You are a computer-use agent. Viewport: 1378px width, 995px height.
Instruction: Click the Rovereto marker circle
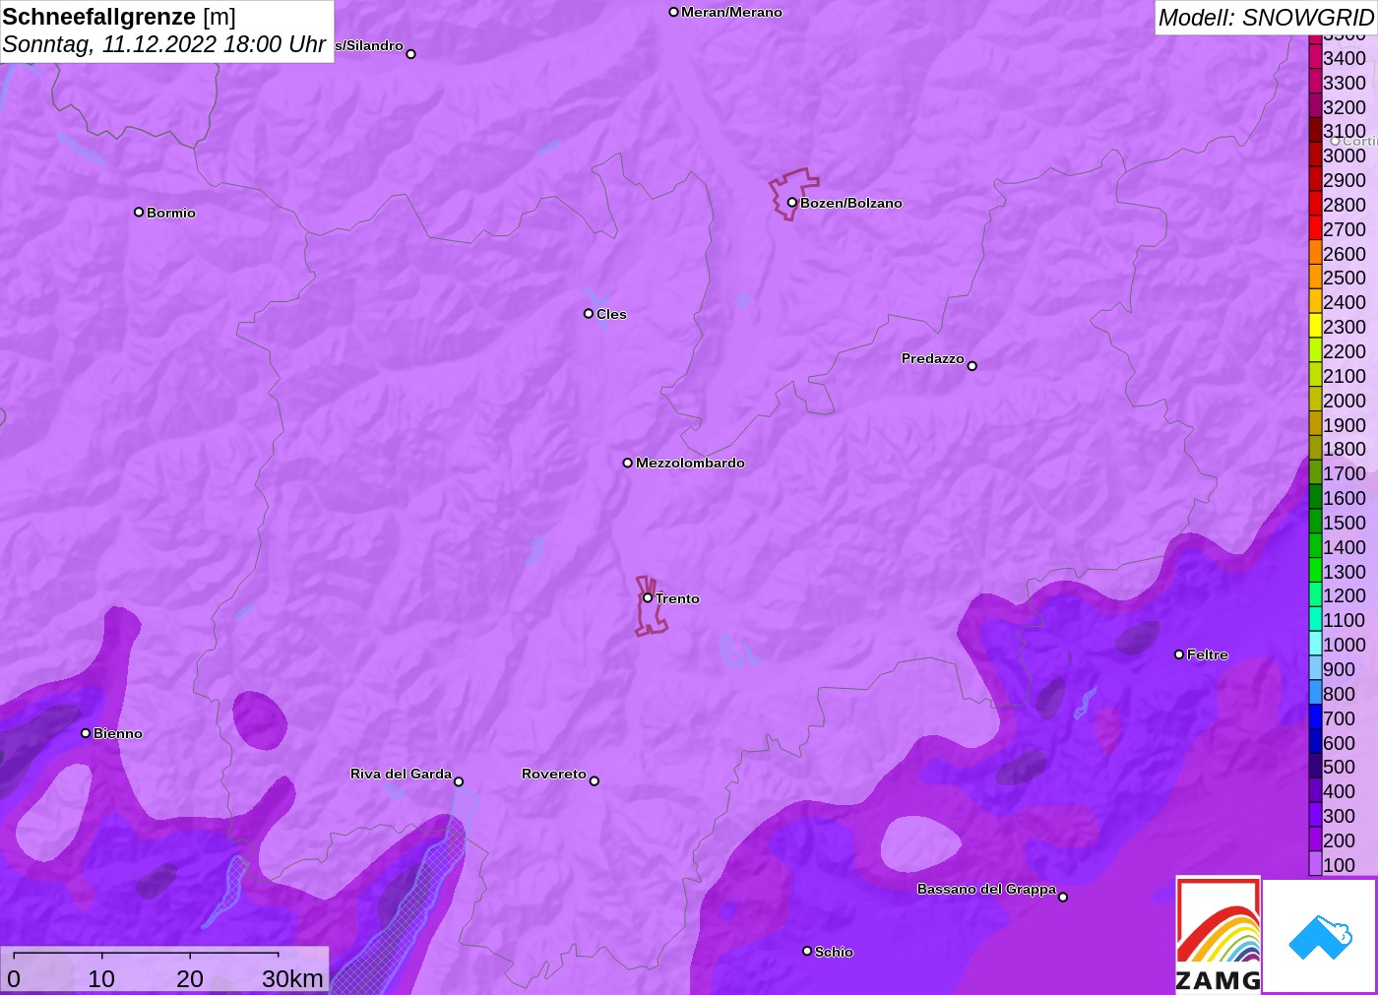click(x=594, y=781)
